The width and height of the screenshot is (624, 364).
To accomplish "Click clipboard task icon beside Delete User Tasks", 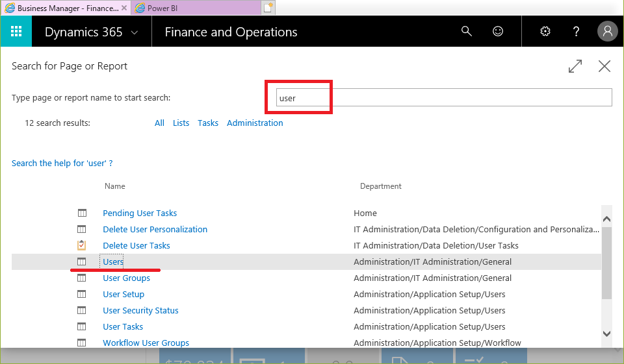I will 82,245.
